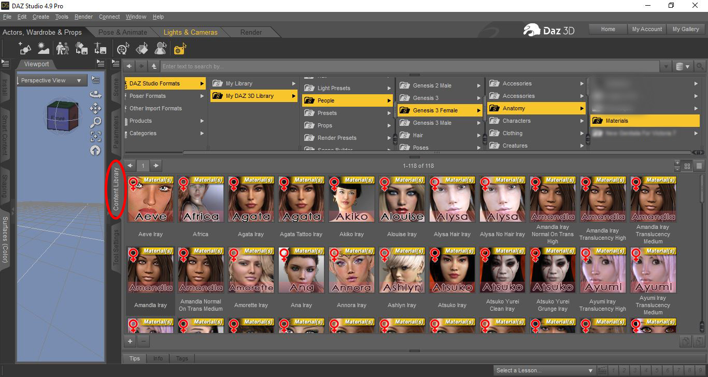
Task: Select the Surface Selection tool icon
Action: (141, 49)
